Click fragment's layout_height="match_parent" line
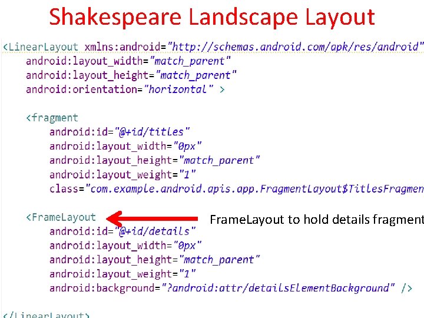 (x=155, y=161)
